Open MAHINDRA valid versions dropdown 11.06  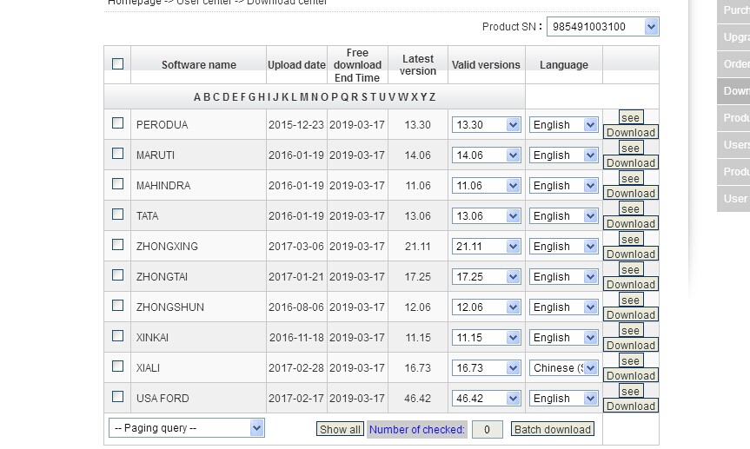tap(486, 186)
